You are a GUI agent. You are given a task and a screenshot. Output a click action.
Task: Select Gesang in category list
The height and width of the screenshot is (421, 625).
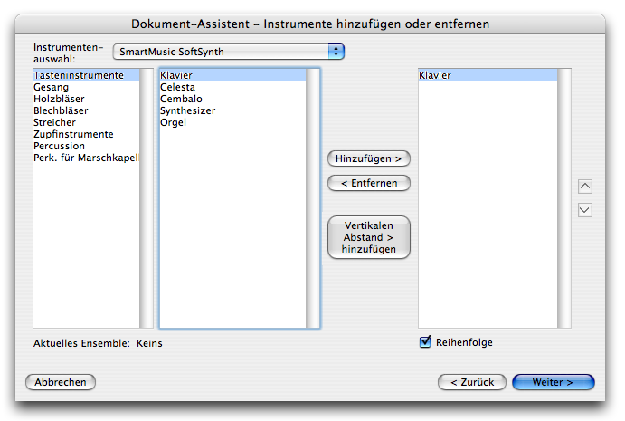coord(52,87)
